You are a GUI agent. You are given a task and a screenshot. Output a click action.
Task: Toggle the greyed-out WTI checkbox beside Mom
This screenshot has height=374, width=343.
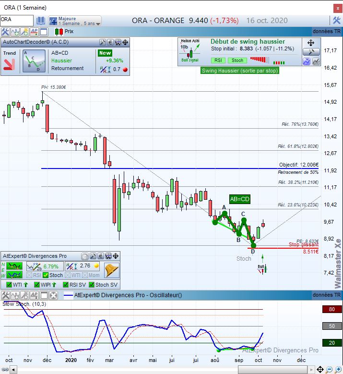point(68,275)
